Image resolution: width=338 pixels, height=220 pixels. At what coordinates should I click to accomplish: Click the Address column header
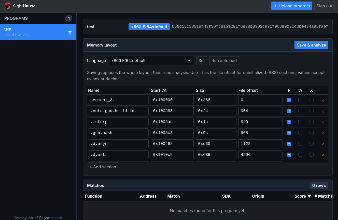(148, 196)
